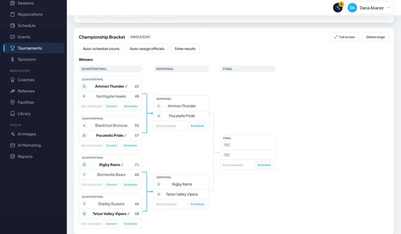Schedule the Ammon Thunder vs Pocatello Pride semifinal
401x234 pixels.
pyautogui.click(x=197, y=126)
